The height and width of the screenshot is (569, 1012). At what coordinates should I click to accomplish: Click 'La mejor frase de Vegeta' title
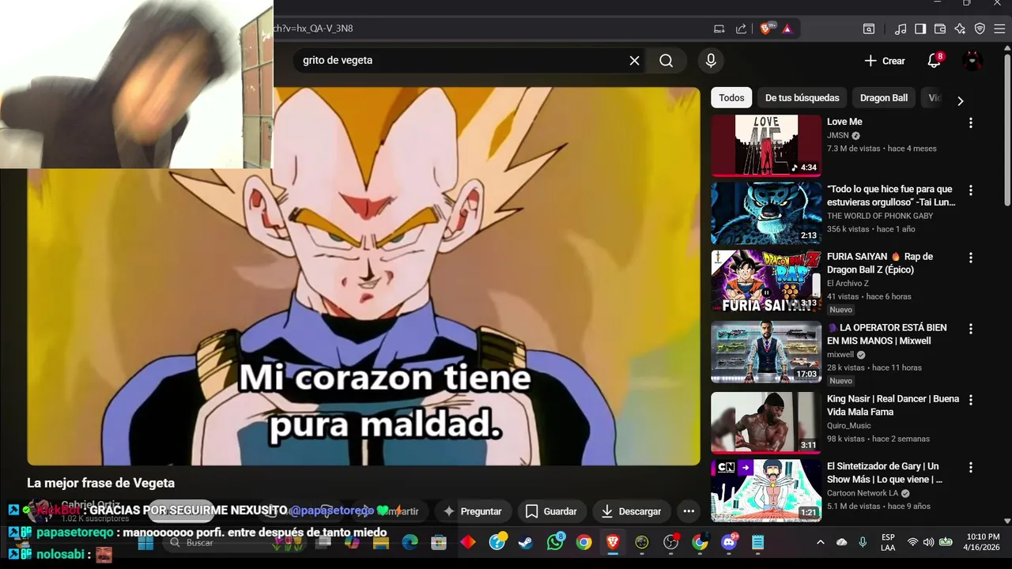point(101,483)
